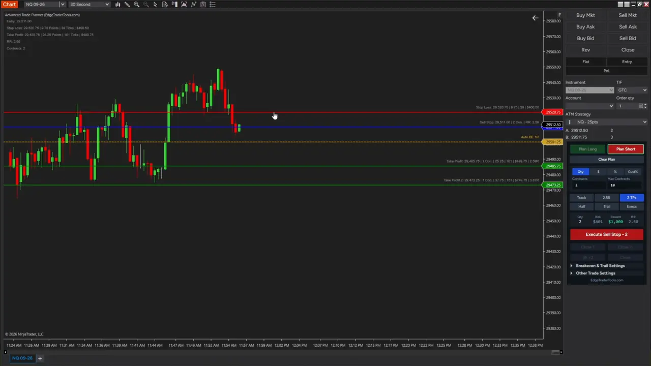The image size is (651, 366).
Task: Toggle the Track option
Action: point(581,198)
